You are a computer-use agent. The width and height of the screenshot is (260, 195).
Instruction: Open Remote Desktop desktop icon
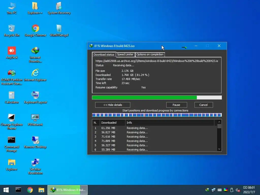(x=35, y=143)
